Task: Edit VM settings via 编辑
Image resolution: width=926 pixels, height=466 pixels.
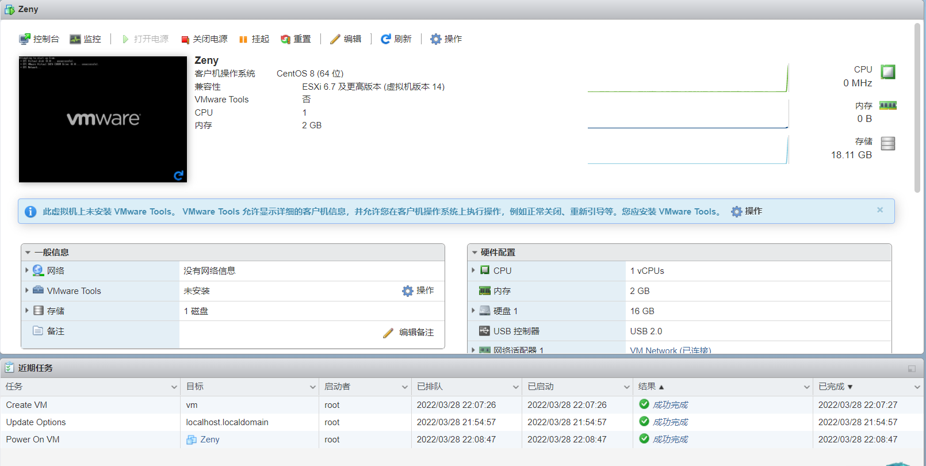Action: pos(346,39)
